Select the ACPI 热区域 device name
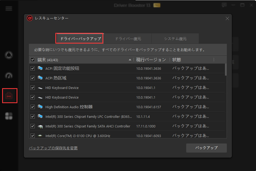The width and height of the screenshot is (256, 171). click(x=56, y=78)
